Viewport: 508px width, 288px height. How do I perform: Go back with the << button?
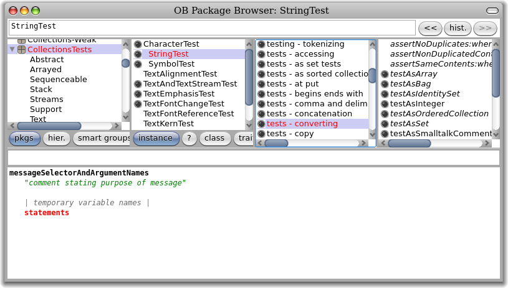(x=430, y=28)
